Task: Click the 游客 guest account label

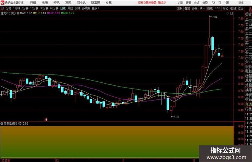Action: [241, 3]
